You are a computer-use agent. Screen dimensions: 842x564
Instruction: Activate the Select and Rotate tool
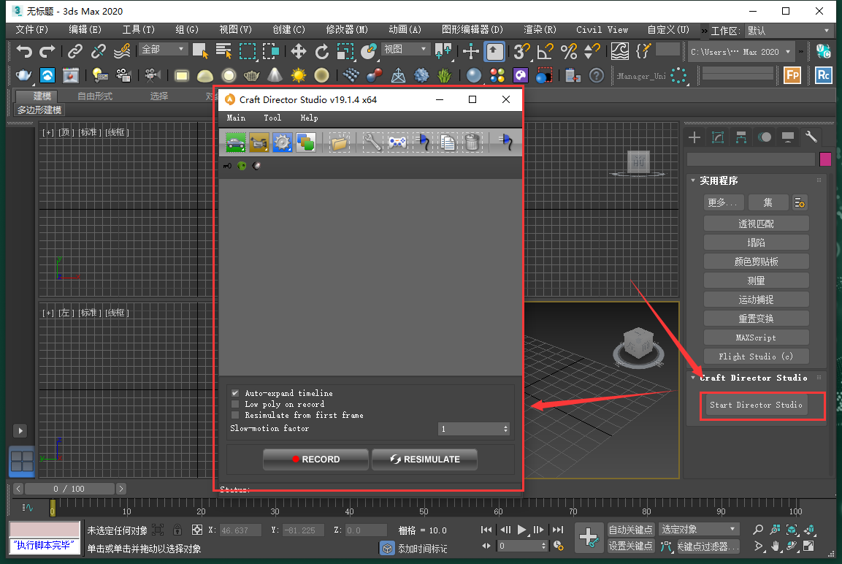point(321,52)
